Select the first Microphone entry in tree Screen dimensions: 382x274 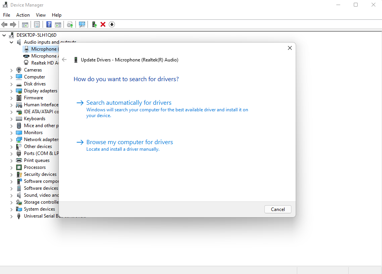click(x=41, y=49)
